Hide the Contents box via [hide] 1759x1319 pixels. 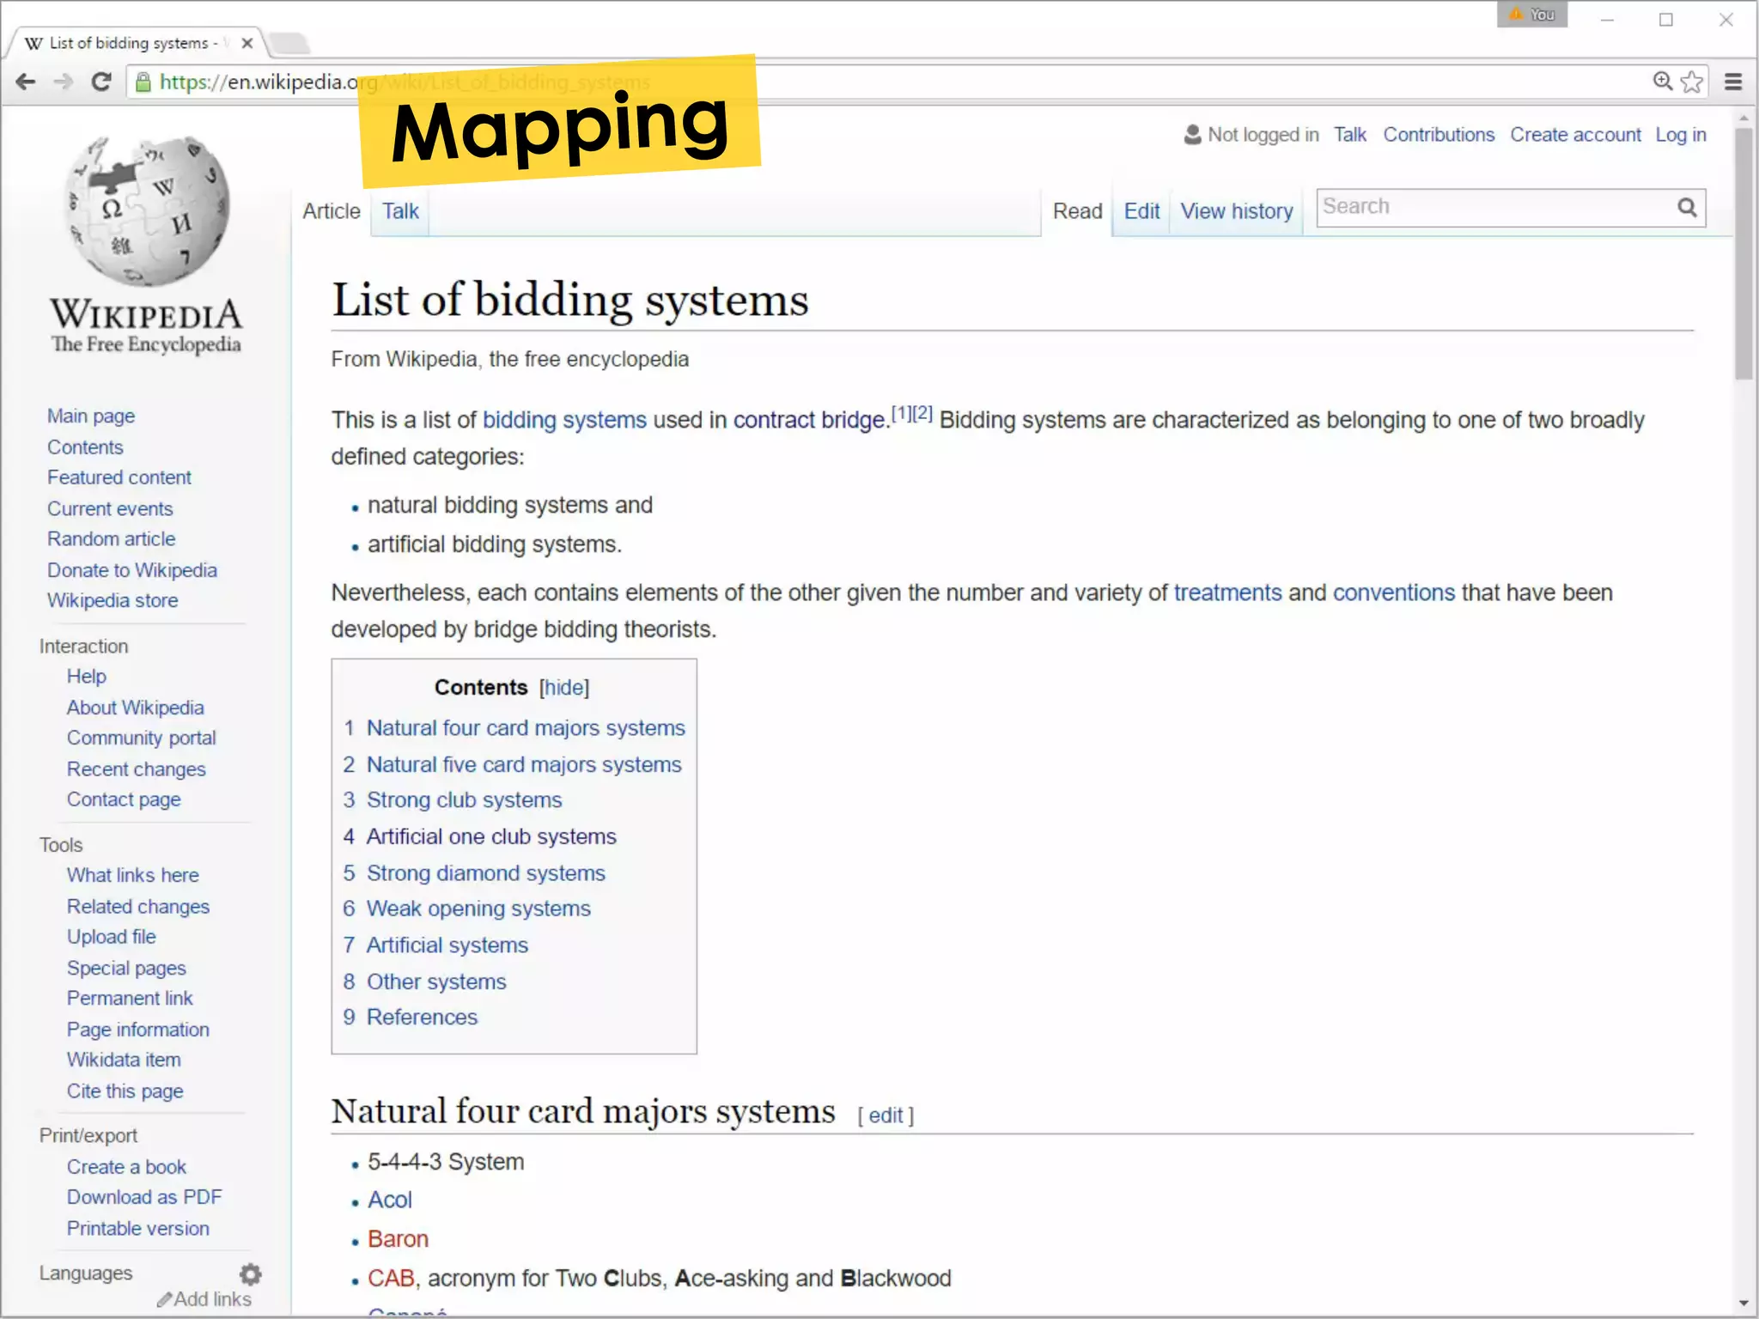(564, 688)
